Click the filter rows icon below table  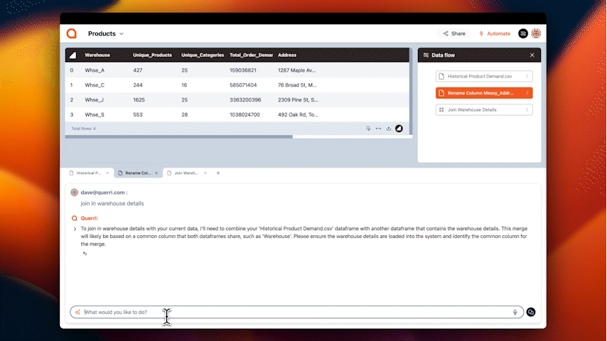pos(368,129)
